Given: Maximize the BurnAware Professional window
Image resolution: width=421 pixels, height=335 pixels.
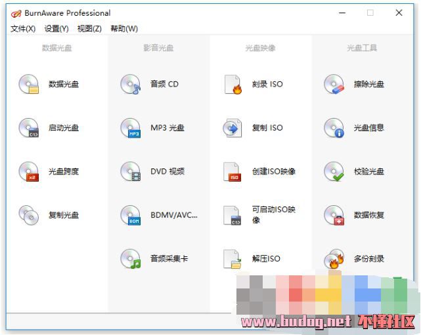Looking at the screenshot, I should coord(370,13).
